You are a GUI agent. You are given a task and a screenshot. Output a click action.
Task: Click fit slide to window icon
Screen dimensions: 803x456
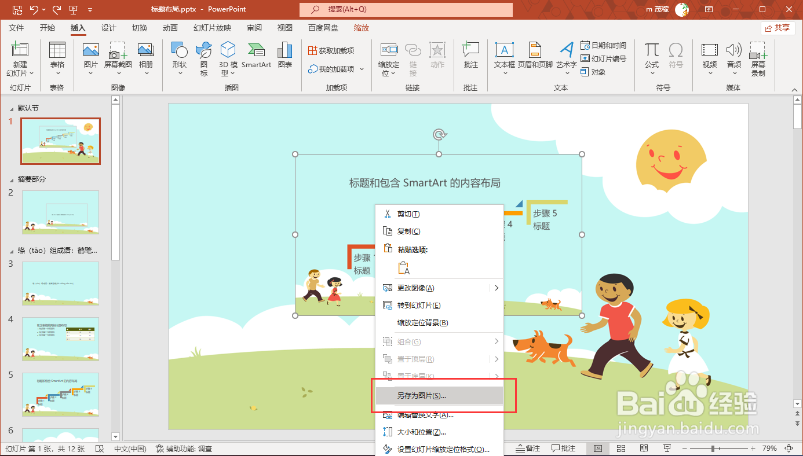pos(788,448)
